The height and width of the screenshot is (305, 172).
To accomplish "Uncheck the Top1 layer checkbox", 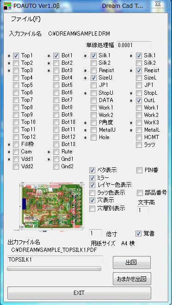I will tap(16, 56).
